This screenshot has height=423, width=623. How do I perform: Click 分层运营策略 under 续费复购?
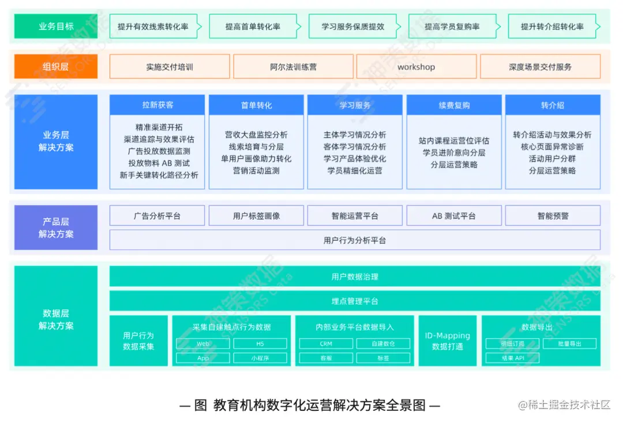coord(454,164)
